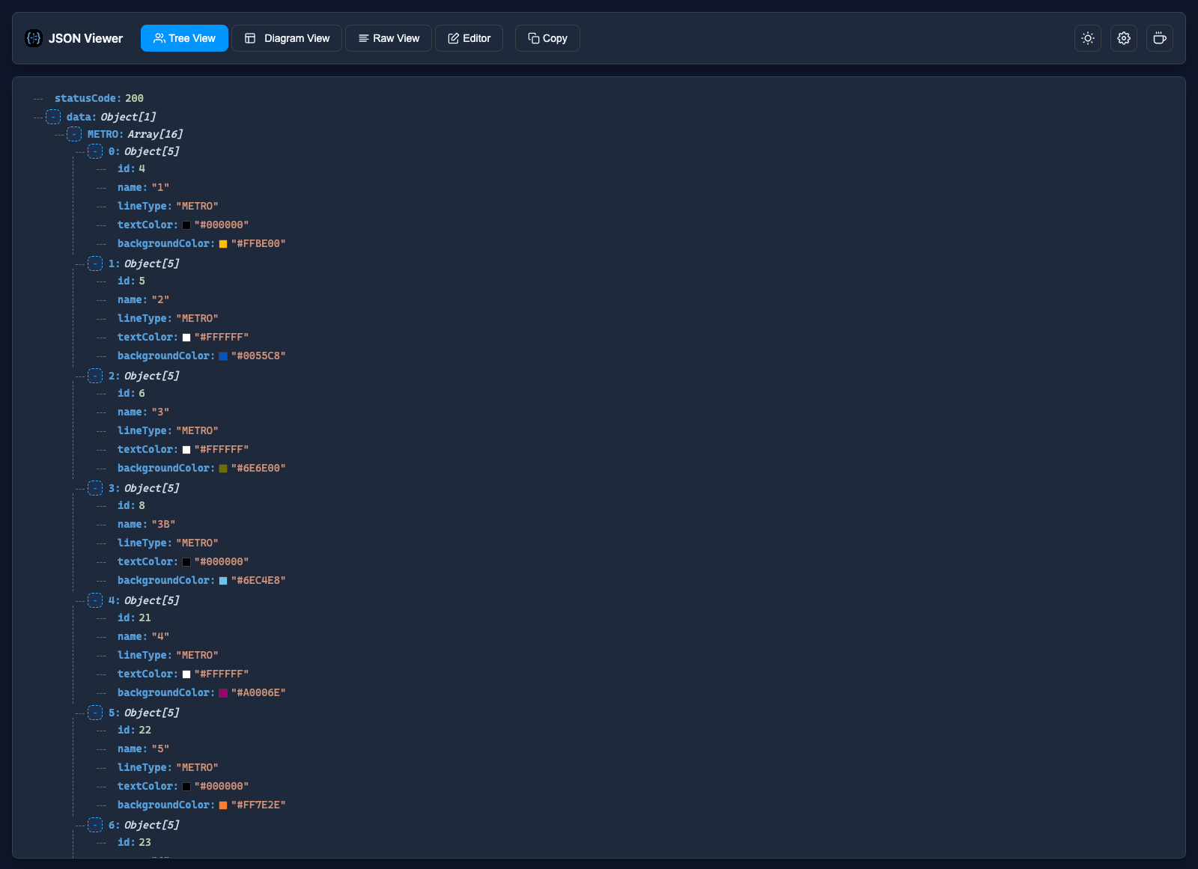Viewport: 1198px width, 869px height.
Task: Click the #6E6E00 olive color swatch
Action: (223, 469)
